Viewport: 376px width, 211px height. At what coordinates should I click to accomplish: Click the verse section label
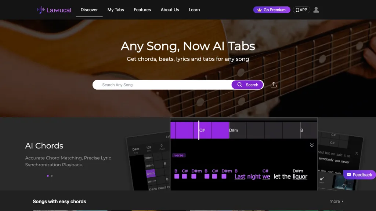pyautogui.click(x=179, y=155)
